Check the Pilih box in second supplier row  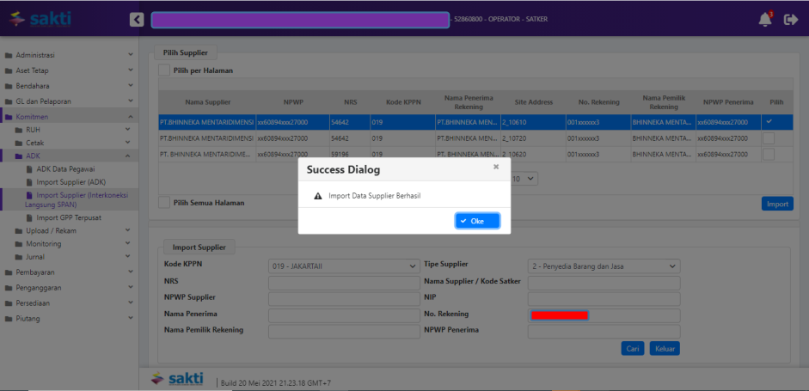768,137
